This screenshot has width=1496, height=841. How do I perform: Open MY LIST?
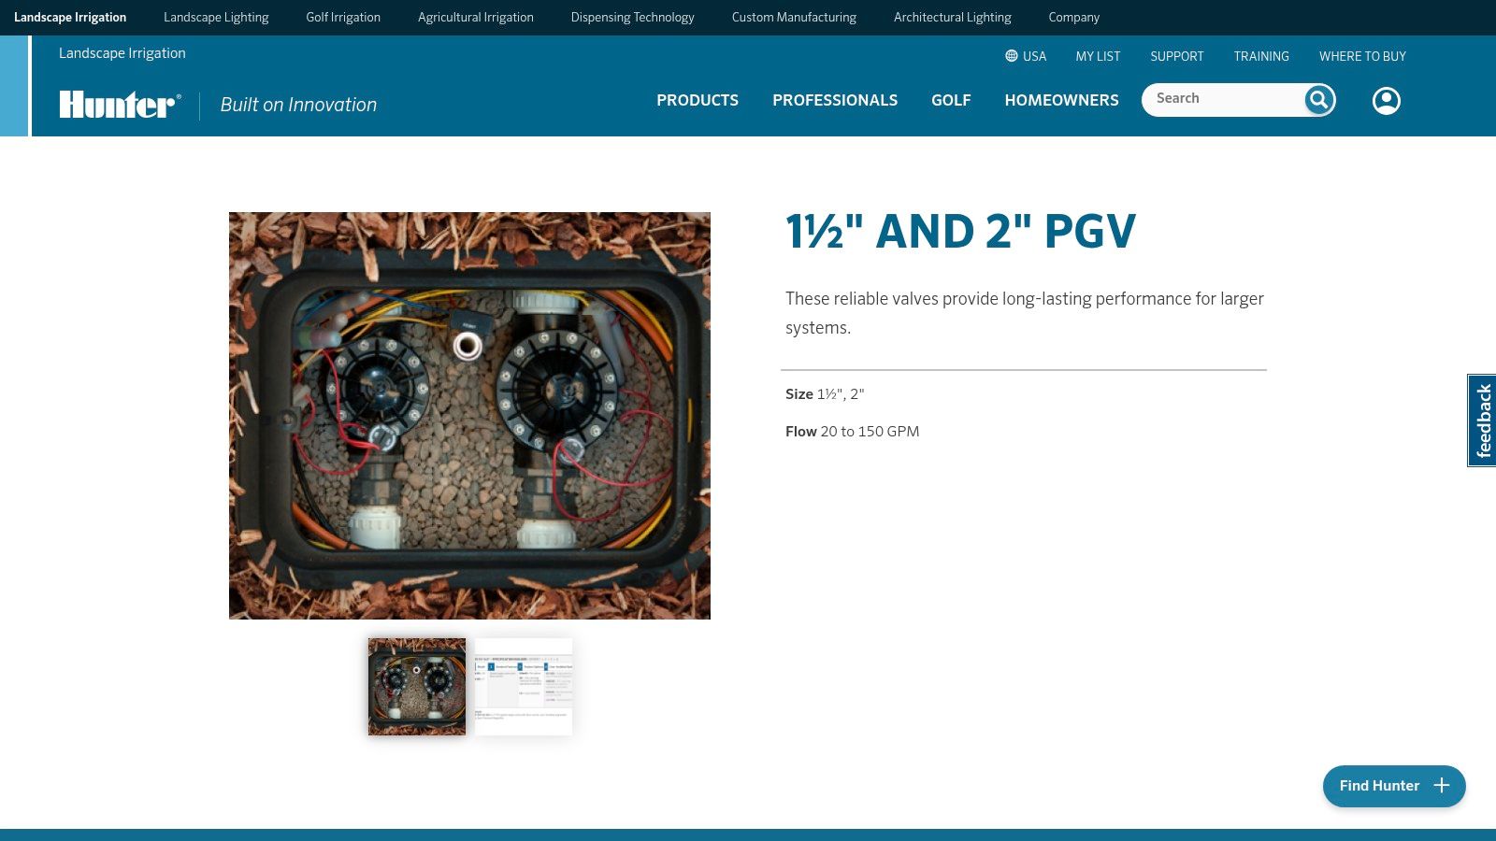click(1098, 56)
